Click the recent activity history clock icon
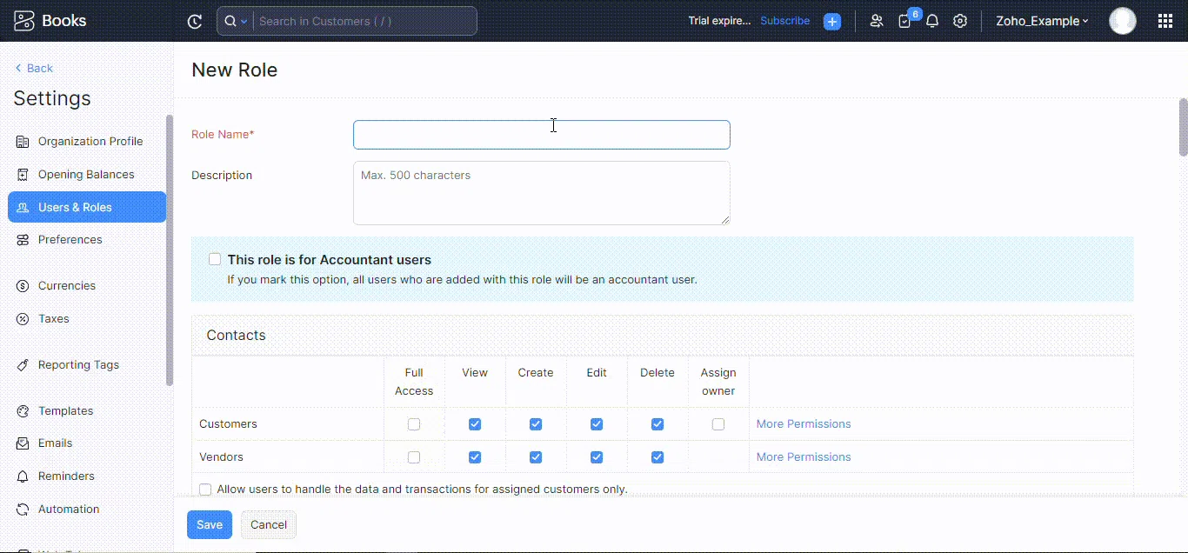The height and width of the screenshot is (553, 1188). coord(195,22)
